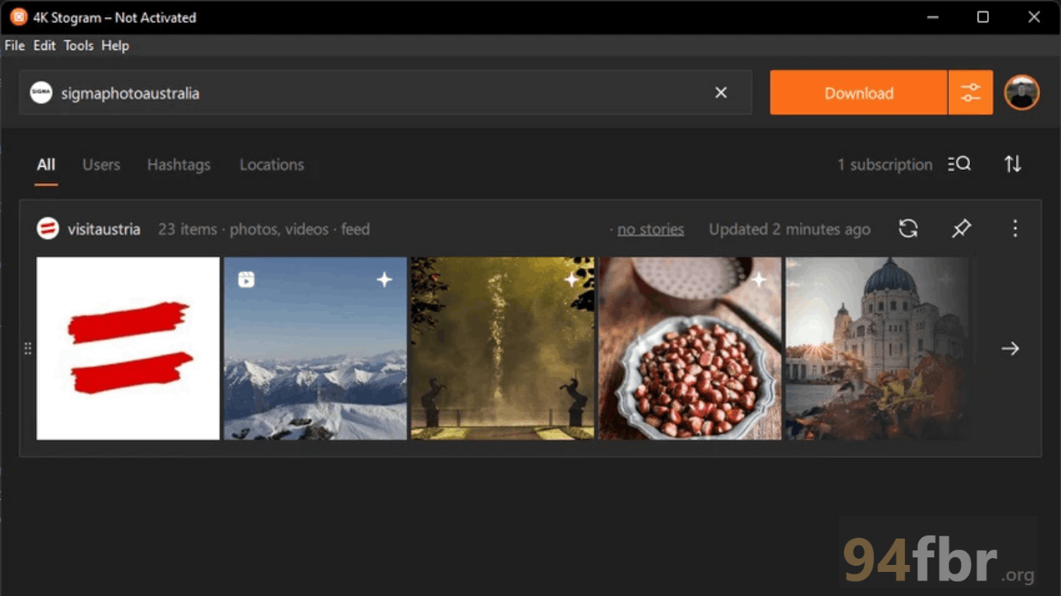This screenshot has height=596, width=1061.
Task: Click the visitaustria profile avatar icon
Action: point(48,229)
